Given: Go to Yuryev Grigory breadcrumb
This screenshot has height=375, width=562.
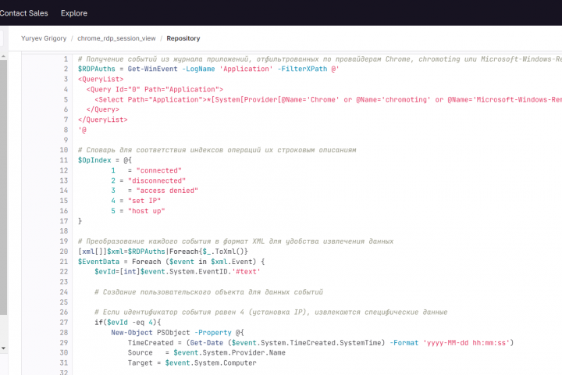Looking at the screenshot, I should pyautogui.click(x=44, y=38).
